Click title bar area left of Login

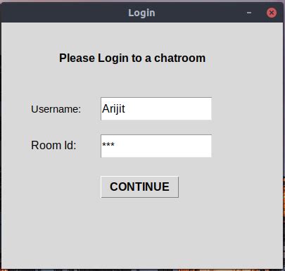(63, 13)
